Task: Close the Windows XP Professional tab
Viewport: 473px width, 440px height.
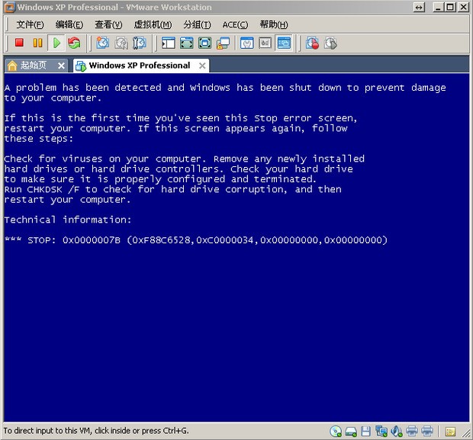Action: pos(202,66)
